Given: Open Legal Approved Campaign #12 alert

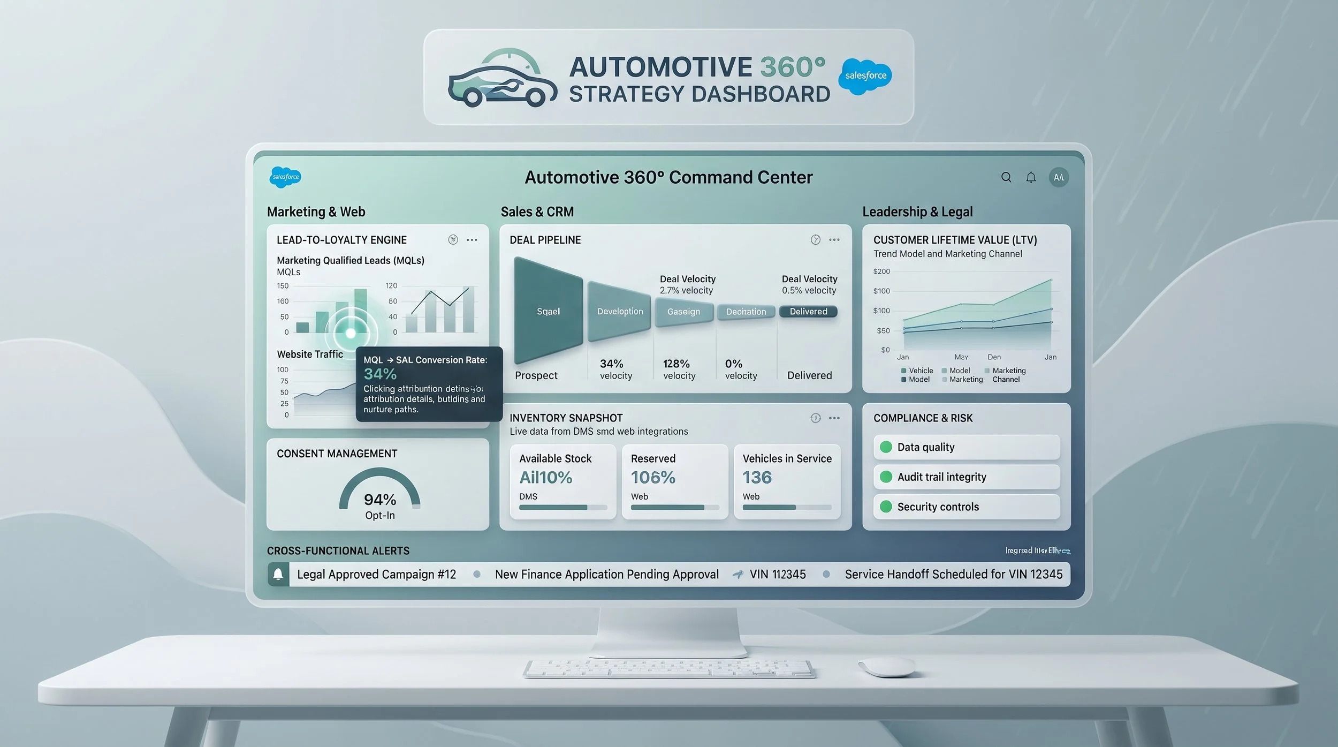Looking at the screenshot, I should 376,574.
